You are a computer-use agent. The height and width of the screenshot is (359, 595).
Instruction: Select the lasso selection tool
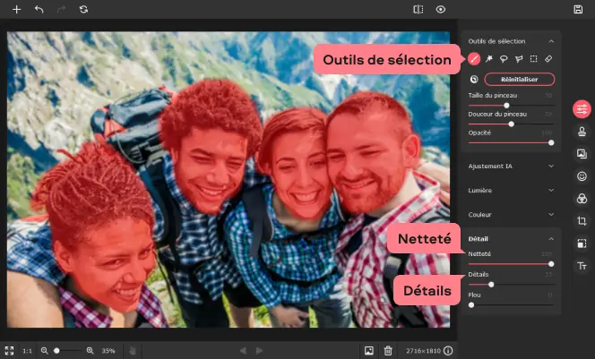coord(504,59)
